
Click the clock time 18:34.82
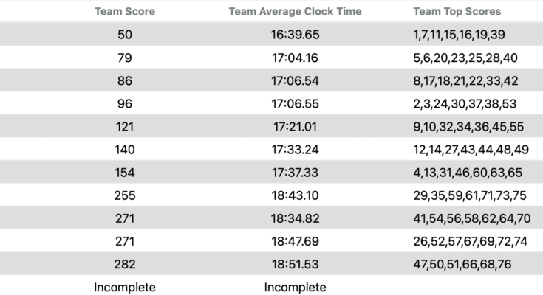[295, 218]
